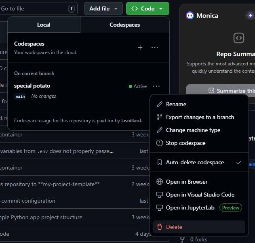Toggle Auto-delete codespace option
Screen dimensions: 255x243
(199, 162)
